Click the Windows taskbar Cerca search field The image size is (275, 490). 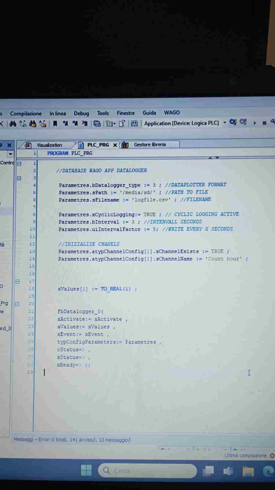(147, 471)
